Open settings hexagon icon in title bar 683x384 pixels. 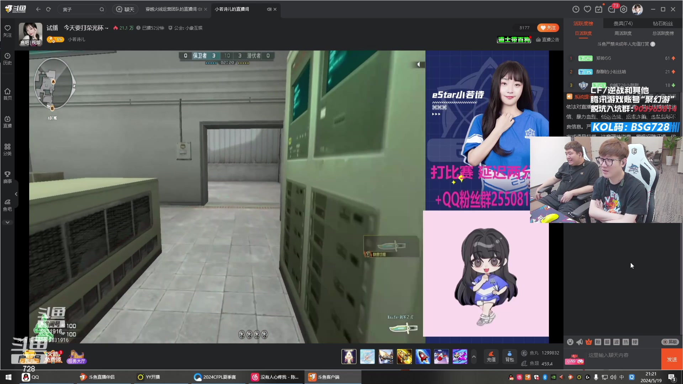[624, 9]
